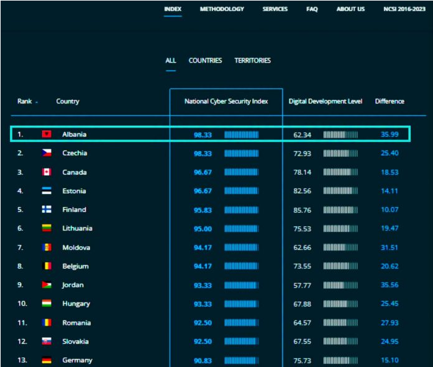Click the Czechia flag icon

(x=47, y=153)
